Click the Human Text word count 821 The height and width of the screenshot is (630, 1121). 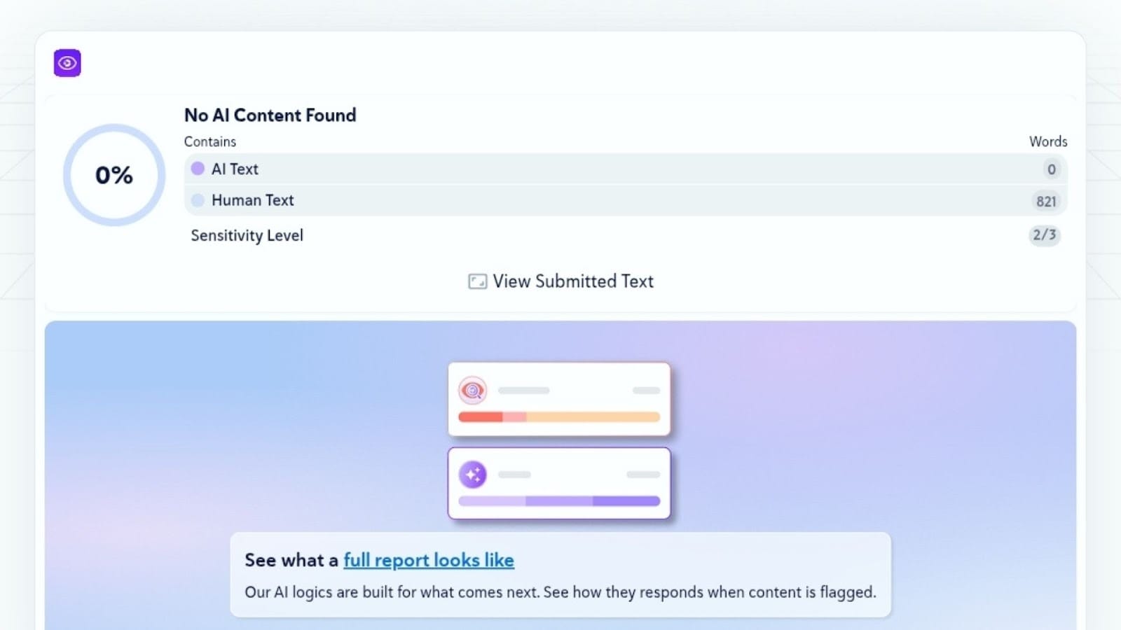point(1046,202)
